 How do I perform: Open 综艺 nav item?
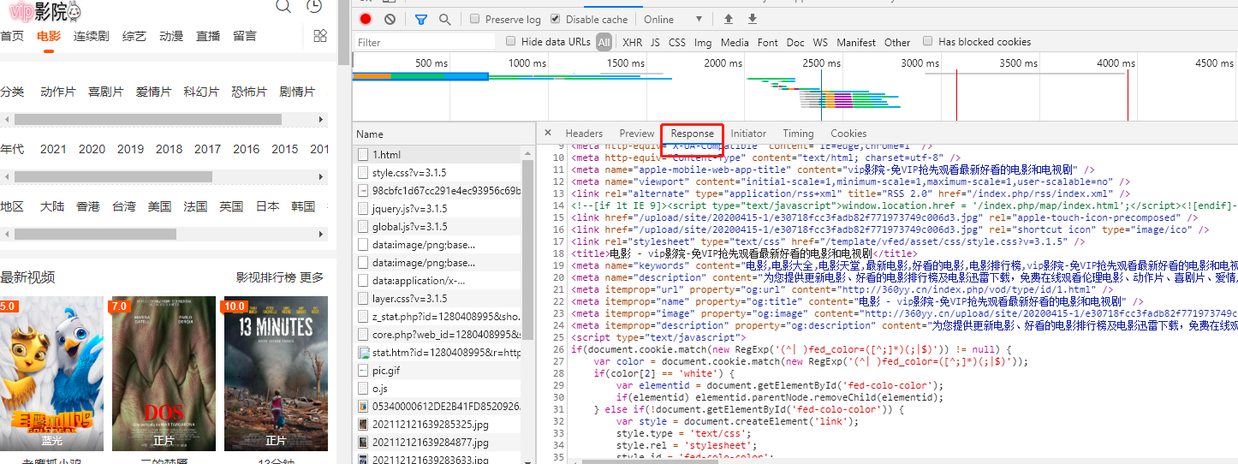(x=134, y=36)
